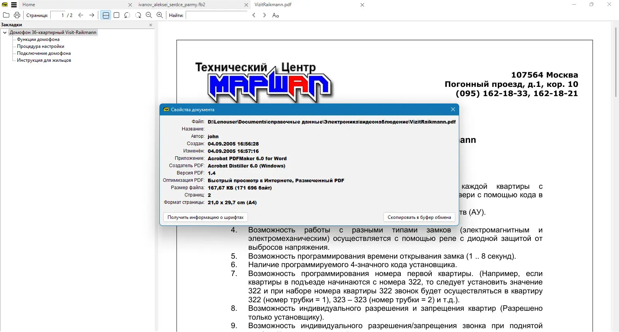Click the page format value 21,0 x 29,7 cm
Screen dimensions: 619x332
232,202
